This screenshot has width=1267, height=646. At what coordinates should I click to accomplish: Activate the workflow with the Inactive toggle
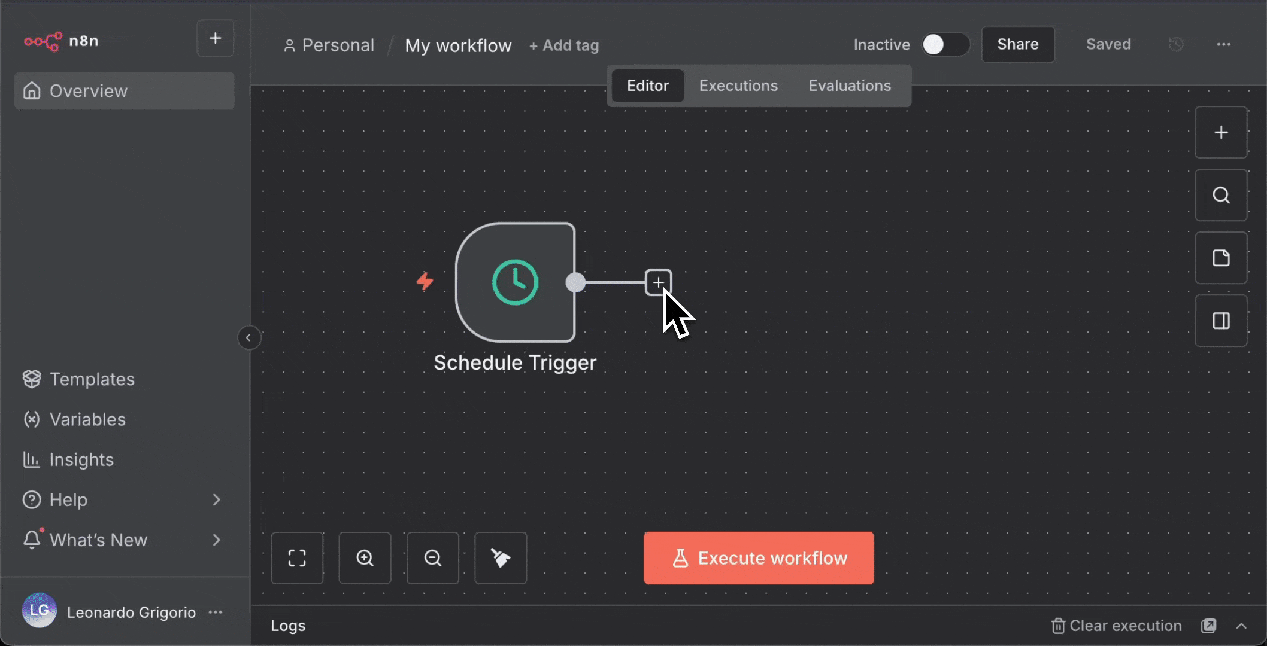[x=945, y=44]
